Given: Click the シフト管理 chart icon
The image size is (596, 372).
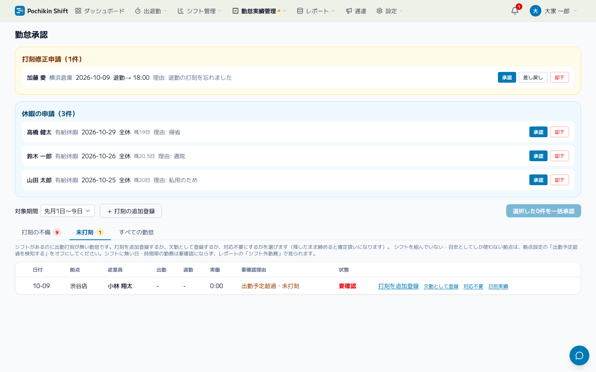Looking at the screenshot, I should pos(181,11).
